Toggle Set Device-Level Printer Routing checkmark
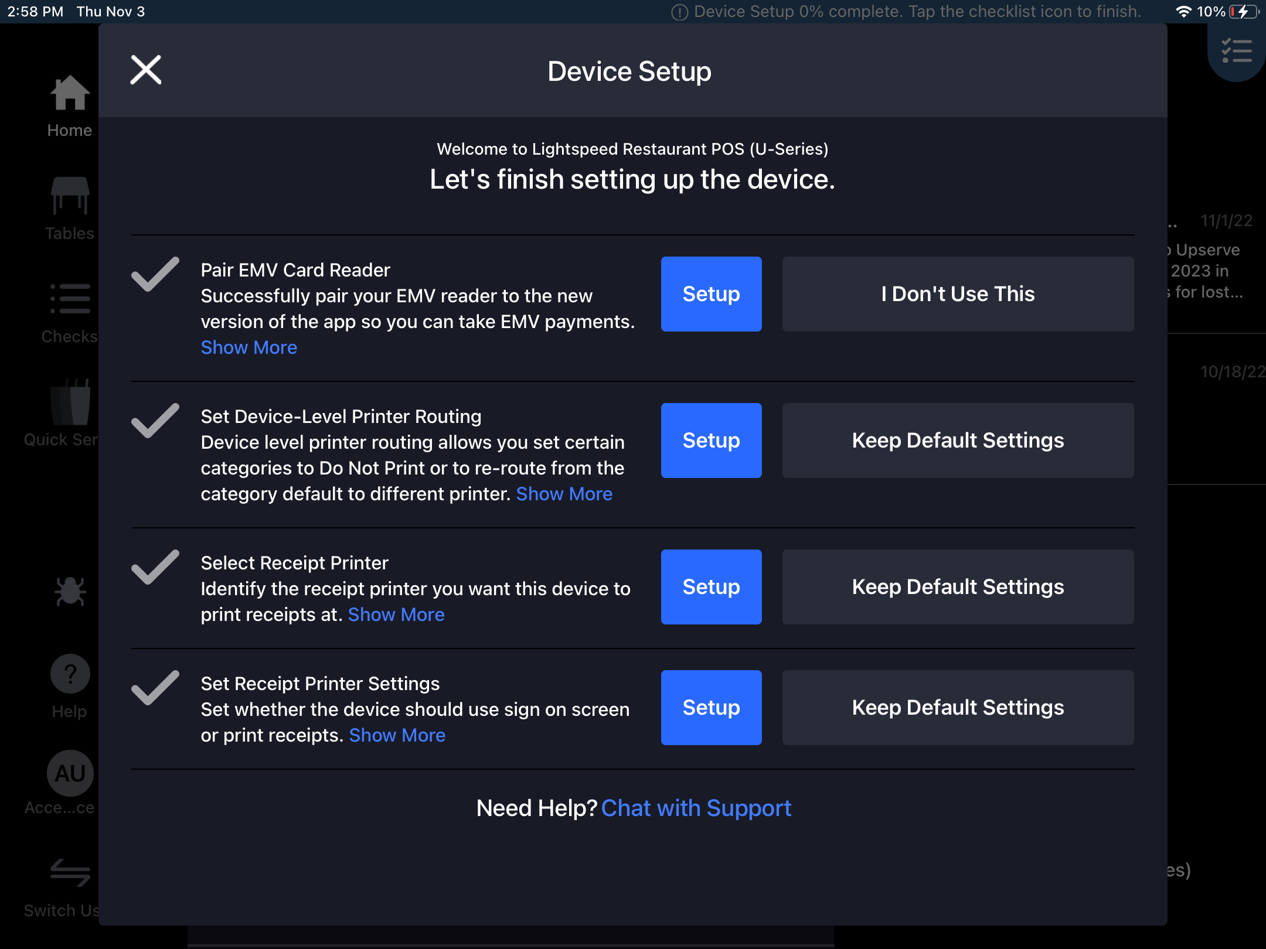 [155, 421]
